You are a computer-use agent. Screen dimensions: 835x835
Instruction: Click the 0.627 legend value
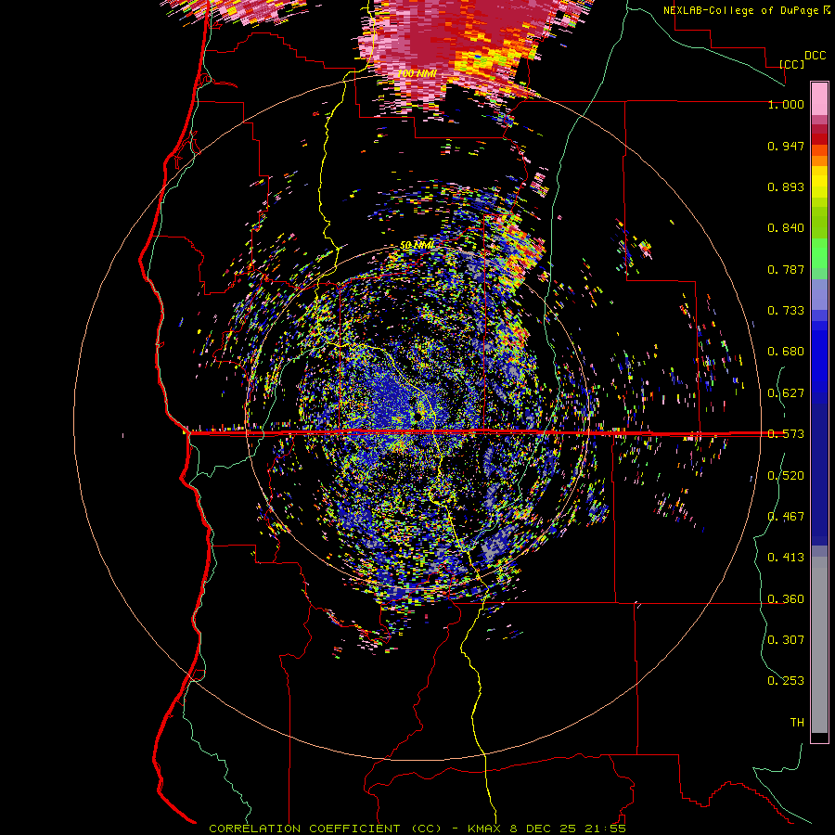point(786,393)
